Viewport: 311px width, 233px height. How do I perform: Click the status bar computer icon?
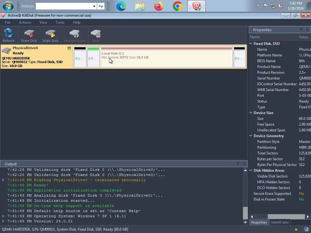pos(306,229)
